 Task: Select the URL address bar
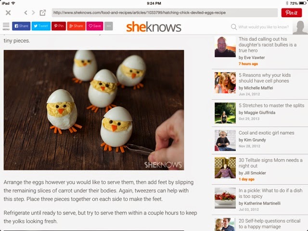[x=165, y=13]
